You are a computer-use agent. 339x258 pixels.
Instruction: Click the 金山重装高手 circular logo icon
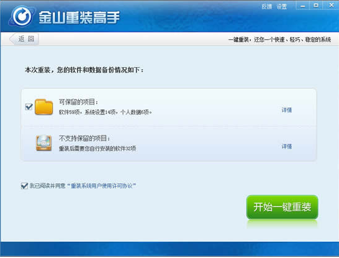(22, 16)
